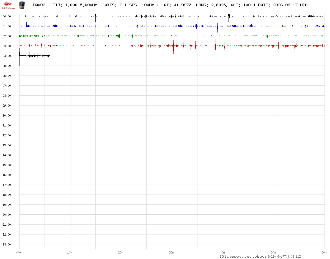
Task: Click the 60m time axis tick label
Action: (x=324, y=252)
